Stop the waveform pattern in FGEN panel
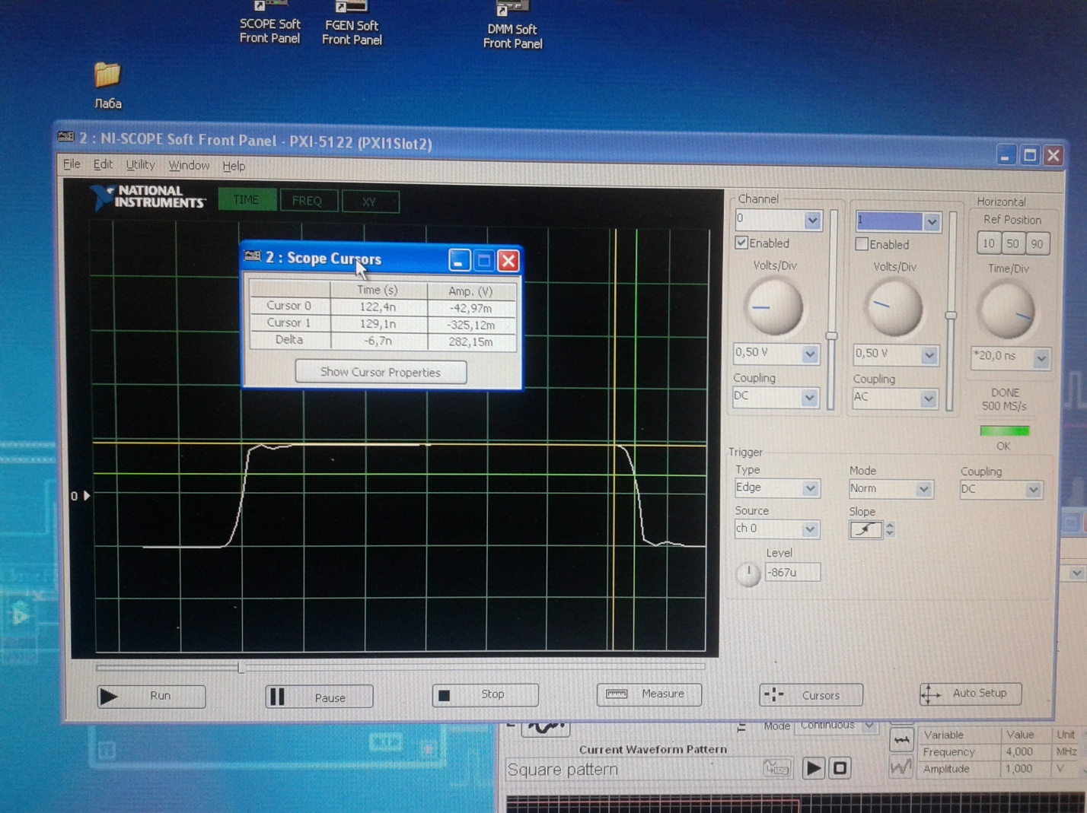This screenshot has width=1087, height=813. 840,768
